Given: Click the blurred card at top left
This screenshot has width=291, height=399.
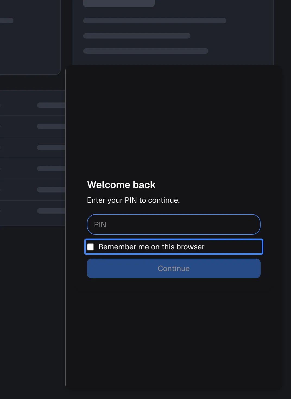Looking at the screenshot, I should [x=30, y=37].
